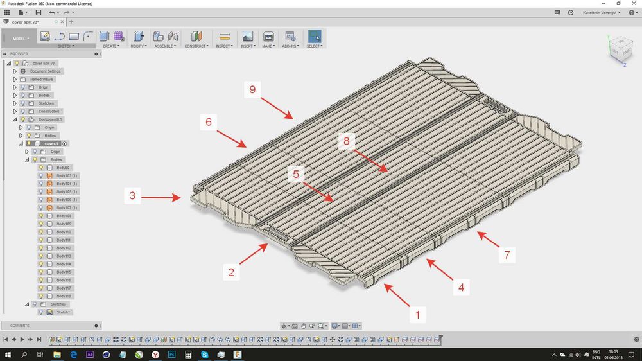The height and width of the screenshot is (361, 642).
Task: Hide Body112 using its light bulb
Action: (x=41, y=248)
